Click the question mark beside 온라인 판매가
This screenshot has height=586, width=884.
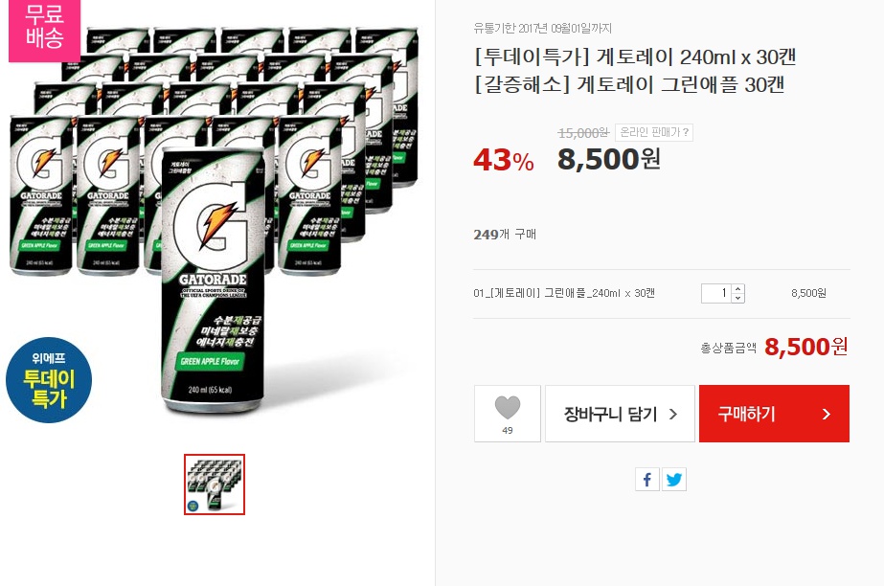(x=686, y=132)
